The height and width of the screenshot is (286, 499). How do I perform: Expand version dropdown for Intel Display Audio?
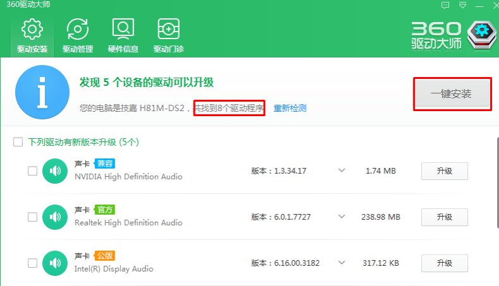(x=342, y=263)
